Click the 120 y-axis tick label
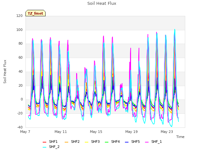 pos(19,16)
